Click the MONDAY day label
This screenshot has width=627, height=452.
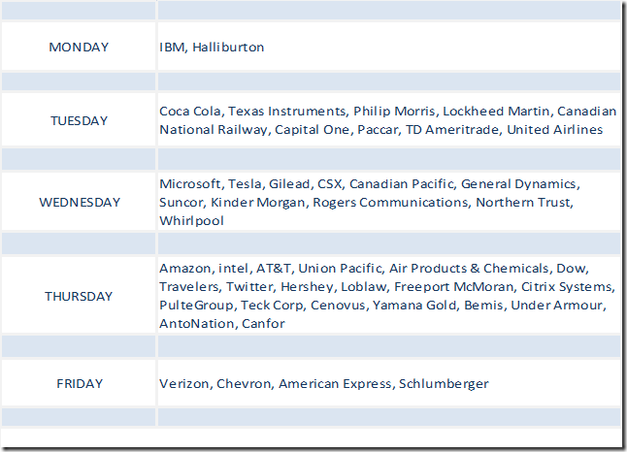[79, 47]
